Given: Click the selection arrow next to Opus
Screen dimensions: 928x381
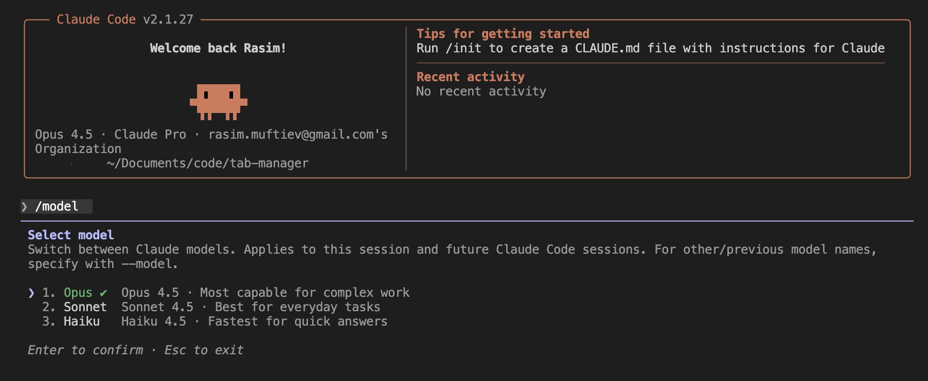Looking at the screenshot, I should 31,293.
